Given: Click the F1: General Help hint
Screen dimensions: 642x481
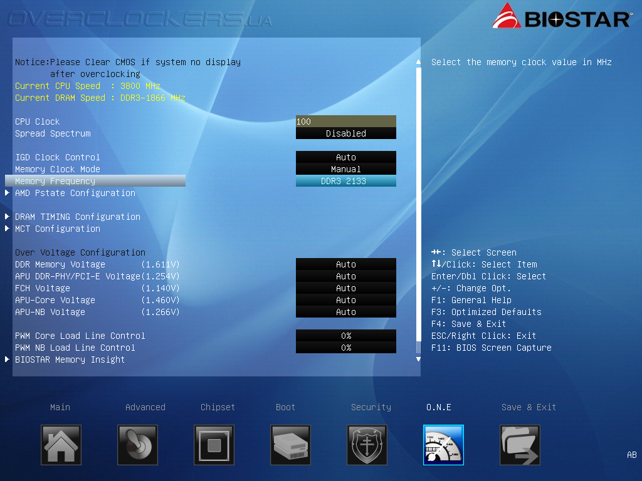Looking at the screenshot, I should click(x=471, y=300).
